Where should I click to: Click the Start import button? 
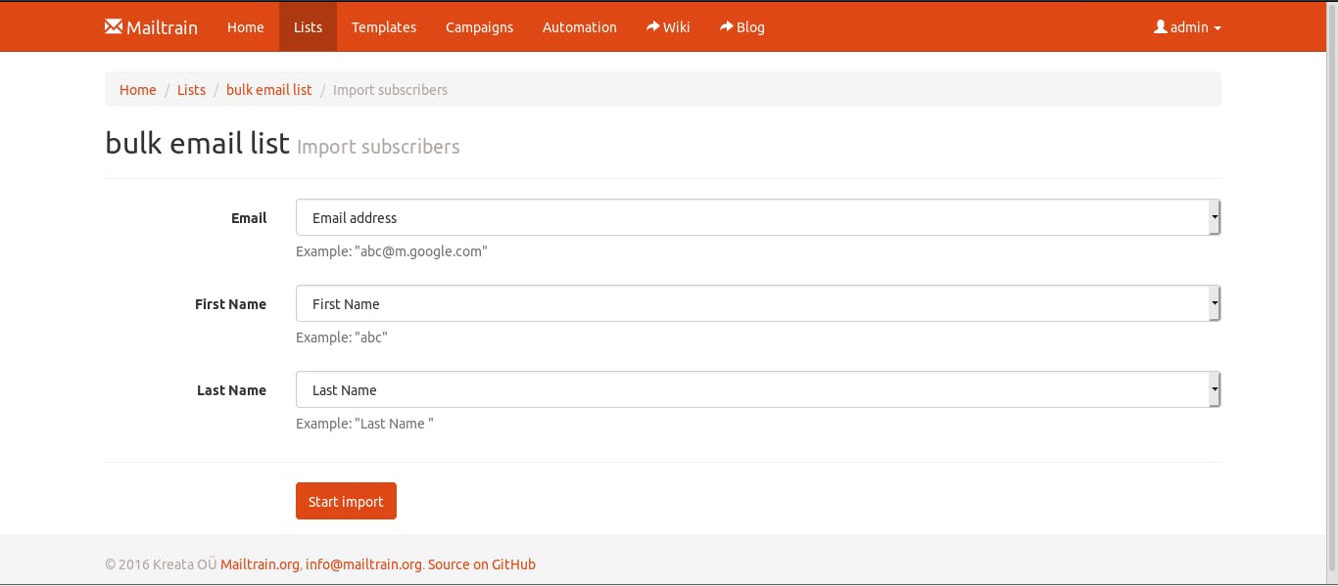[346, 501]
